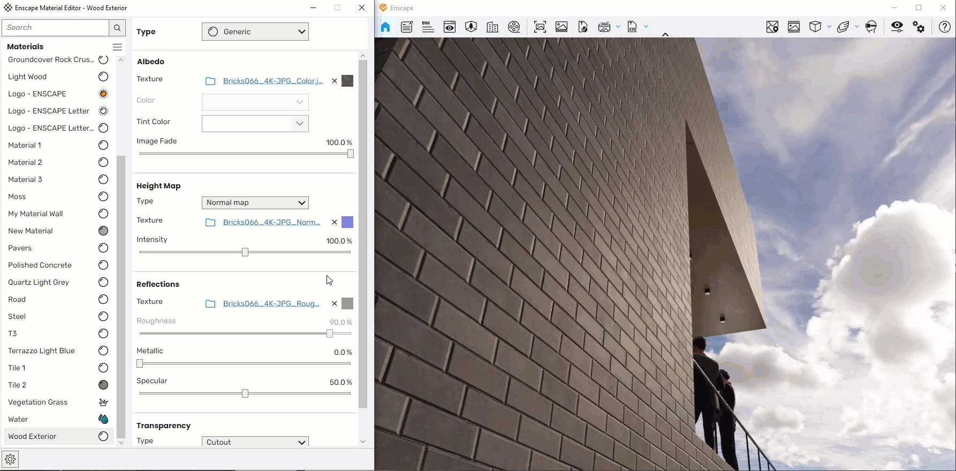Browse folder for Albedo texture
This screenshot has height=471, width=956.
pos(210,81)
